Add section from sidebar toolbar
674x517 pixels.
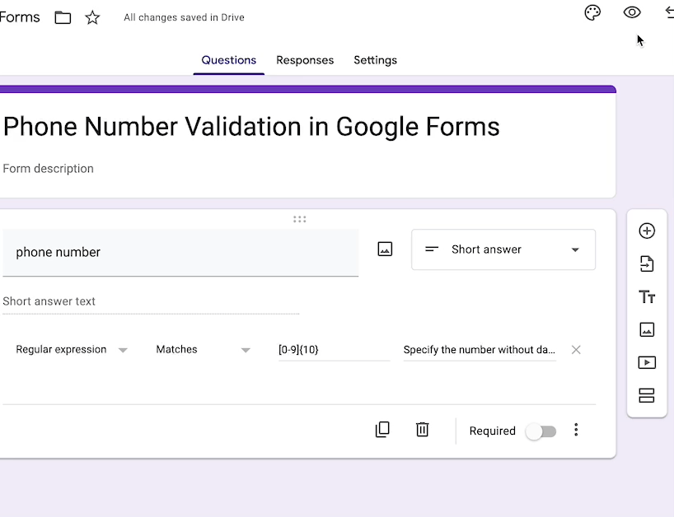coord(647,395)
